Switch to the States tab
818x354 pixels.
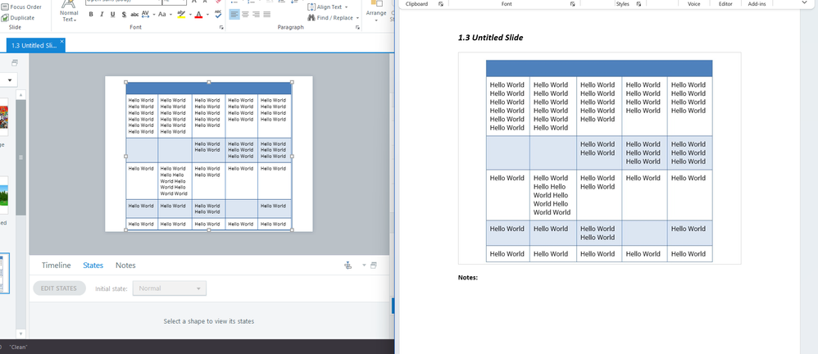click(x=93, y=265)
